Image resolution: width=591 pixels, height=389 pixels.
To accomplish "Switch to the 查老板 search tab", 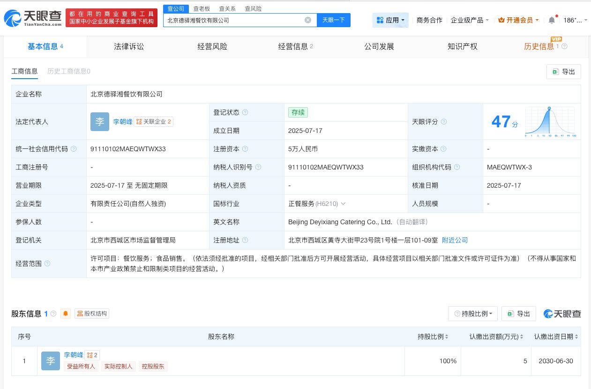I will click(x=202, y=8).
